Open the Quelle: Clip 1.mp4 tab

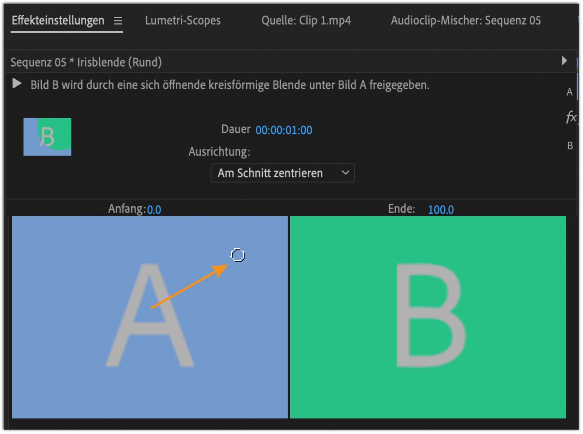(x=306, y=21)
